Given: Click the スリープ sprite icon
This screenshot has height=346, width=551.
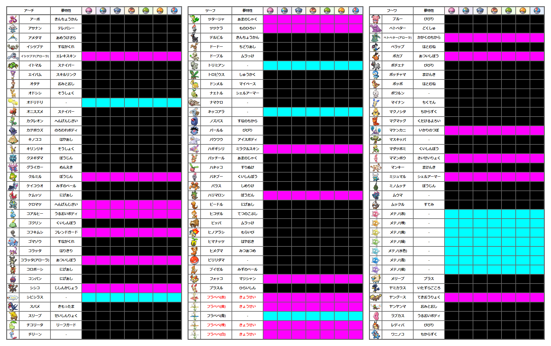Looking at the screenshot, I should point(13,316).
